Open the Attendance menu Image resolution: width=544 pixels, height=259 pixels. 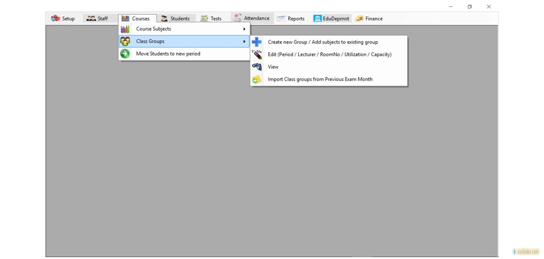coord(252,18)
